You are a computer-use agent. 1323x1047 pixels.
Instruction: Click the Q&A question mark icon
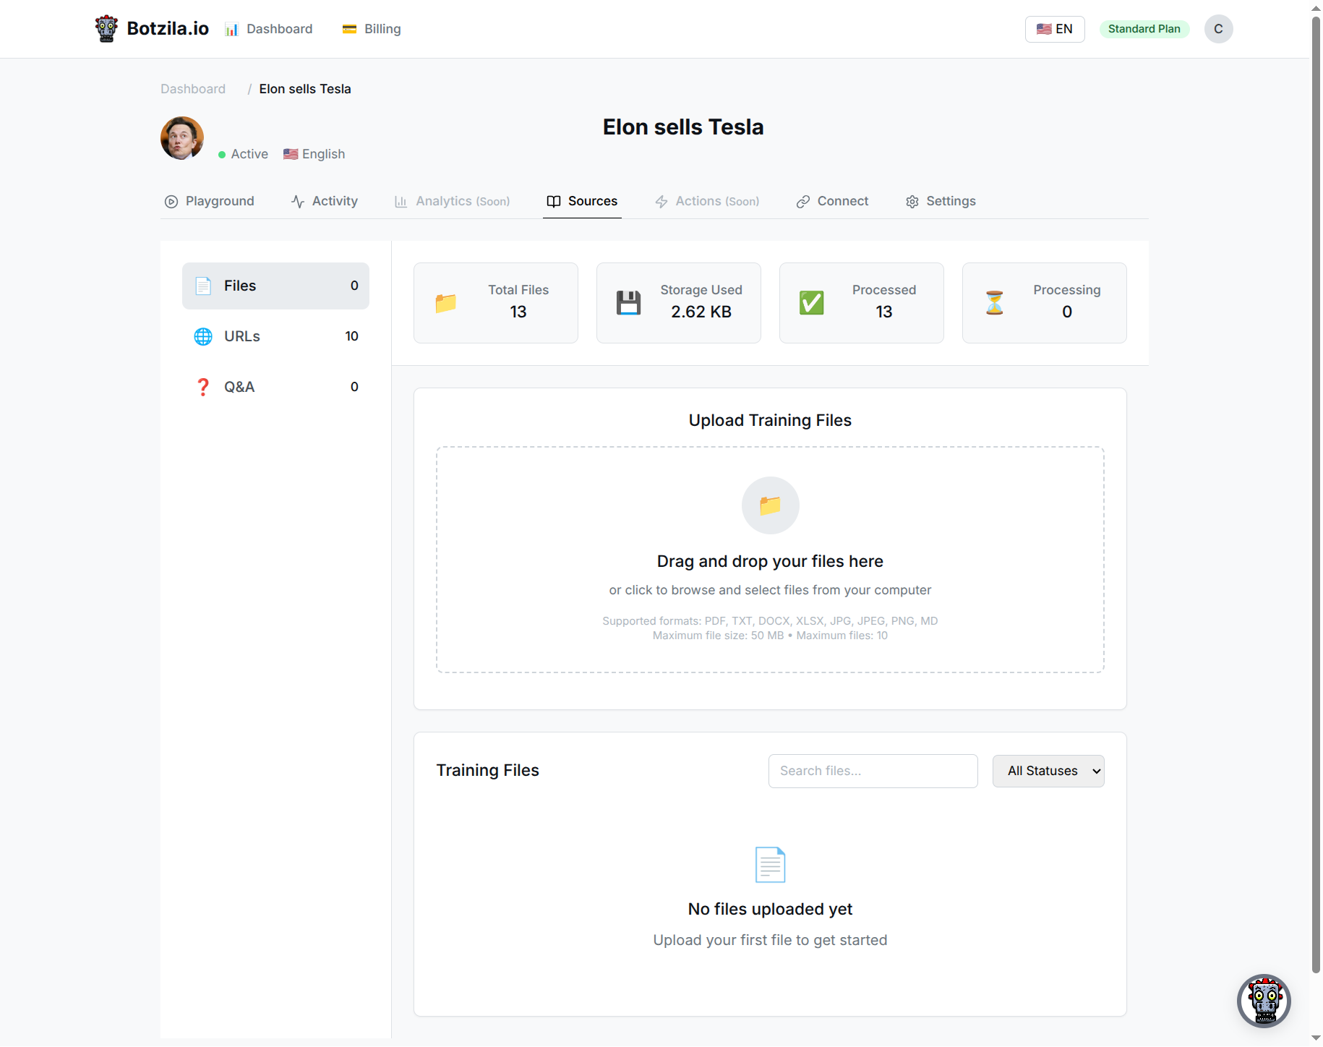coord(203,387)
